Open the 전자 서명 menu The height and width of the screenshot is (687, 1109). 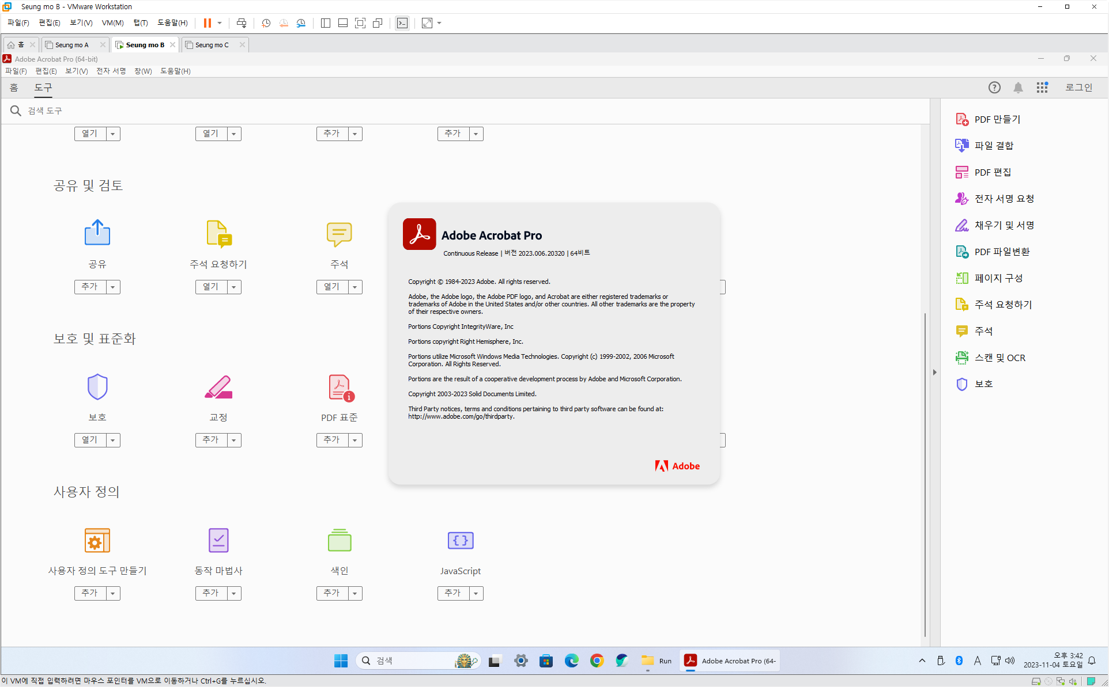click(111, 71)
